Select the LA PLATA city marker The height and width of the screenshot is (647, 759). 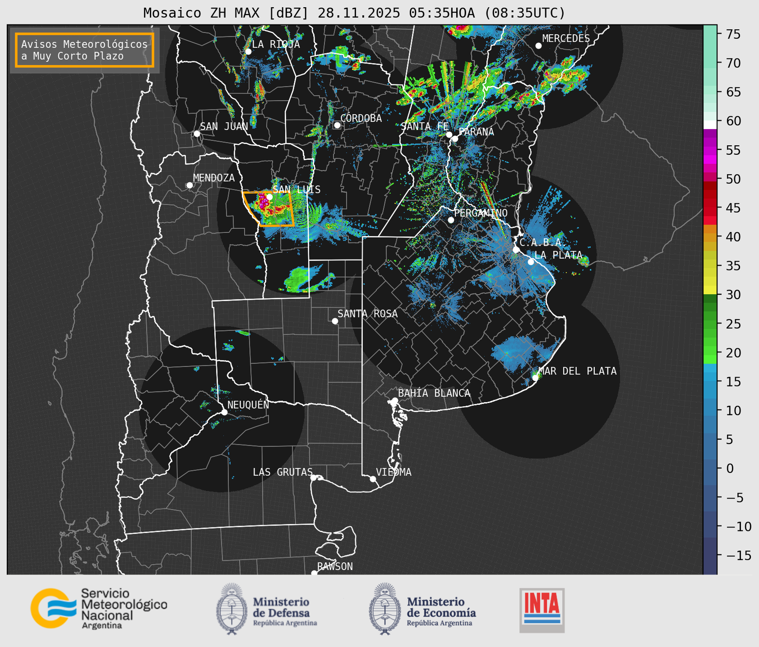pos(531,262)
